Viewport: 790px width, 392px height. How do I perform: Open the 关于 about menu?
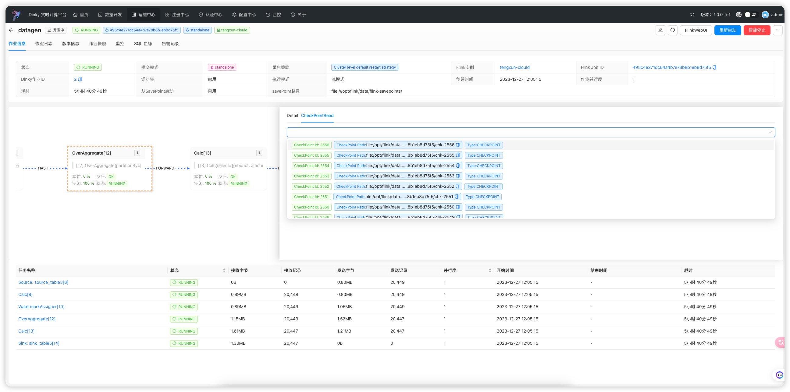[298, 14]
